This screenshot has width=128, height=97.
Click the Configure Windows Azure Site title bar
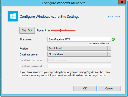tap(64, 3)
